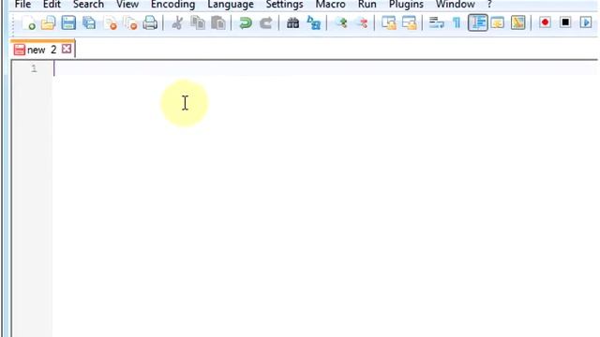The width and height of the screenshot is (600, 337).
Task: Open the Run menu
Action: 367,5
